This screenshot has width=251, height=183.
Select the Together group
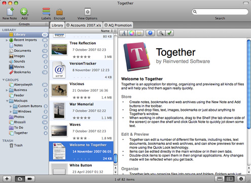click(24, 133)
